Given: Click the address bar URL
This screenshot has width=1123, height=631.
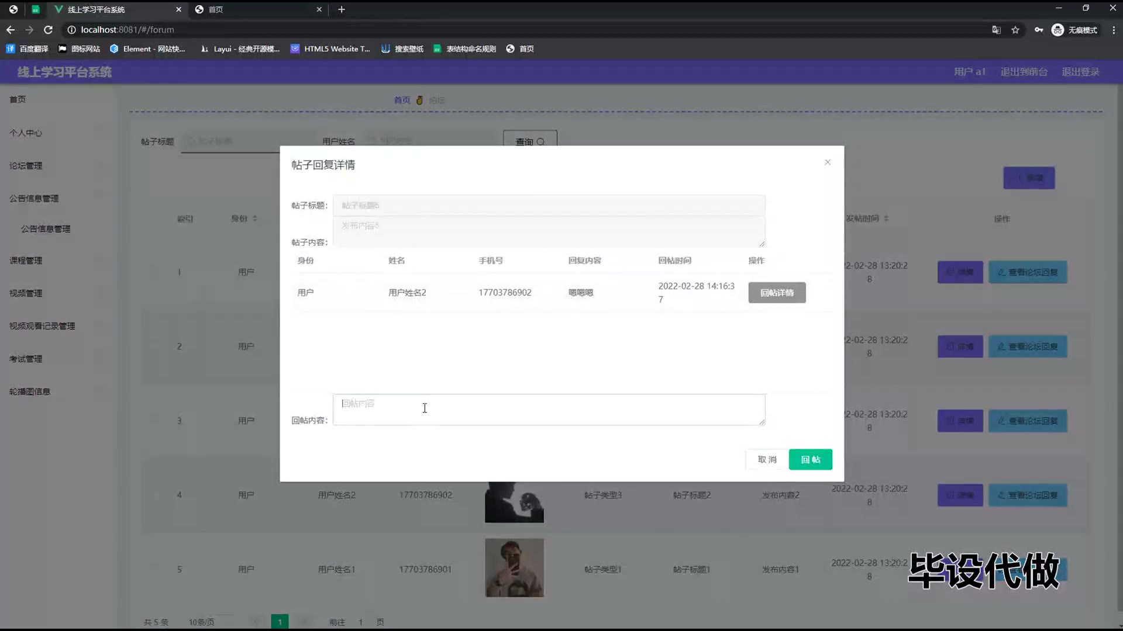Looking at the screenshot, I should coord(127,30).
